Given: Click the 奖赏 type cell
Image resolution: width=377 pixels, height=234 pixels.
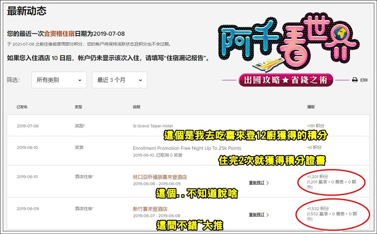Looking at the screenshot, I should 79,148.
